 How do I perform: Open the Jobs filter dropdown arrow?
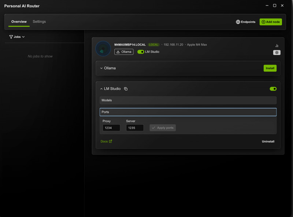coord(23,37)
